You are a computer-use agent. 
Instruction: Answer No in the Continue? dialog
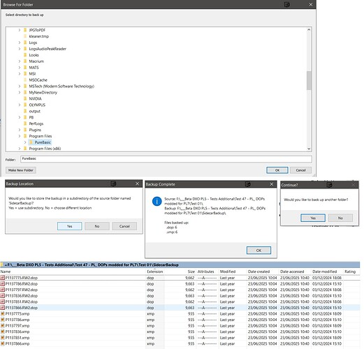pyautogui.click(x=340, y=218)
